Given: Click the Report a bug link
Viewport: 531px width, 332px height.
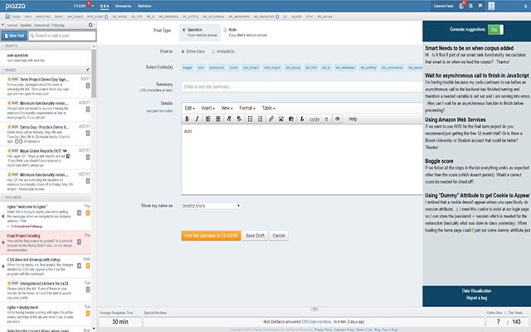Looking at the screenshot, I should click(476, 298).
